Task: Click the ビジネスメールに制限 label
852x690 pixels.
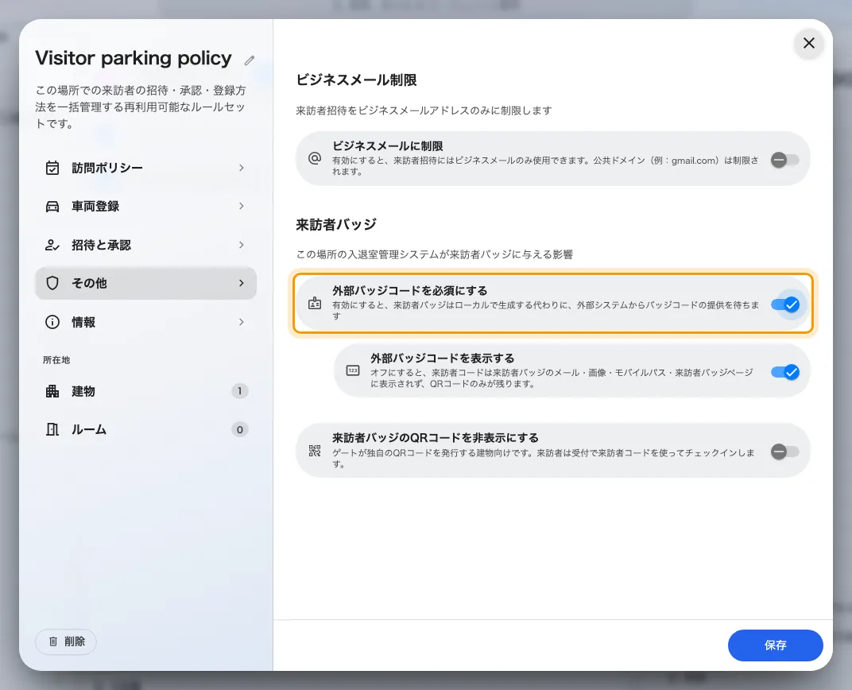Action: click(x=387, y=146)
